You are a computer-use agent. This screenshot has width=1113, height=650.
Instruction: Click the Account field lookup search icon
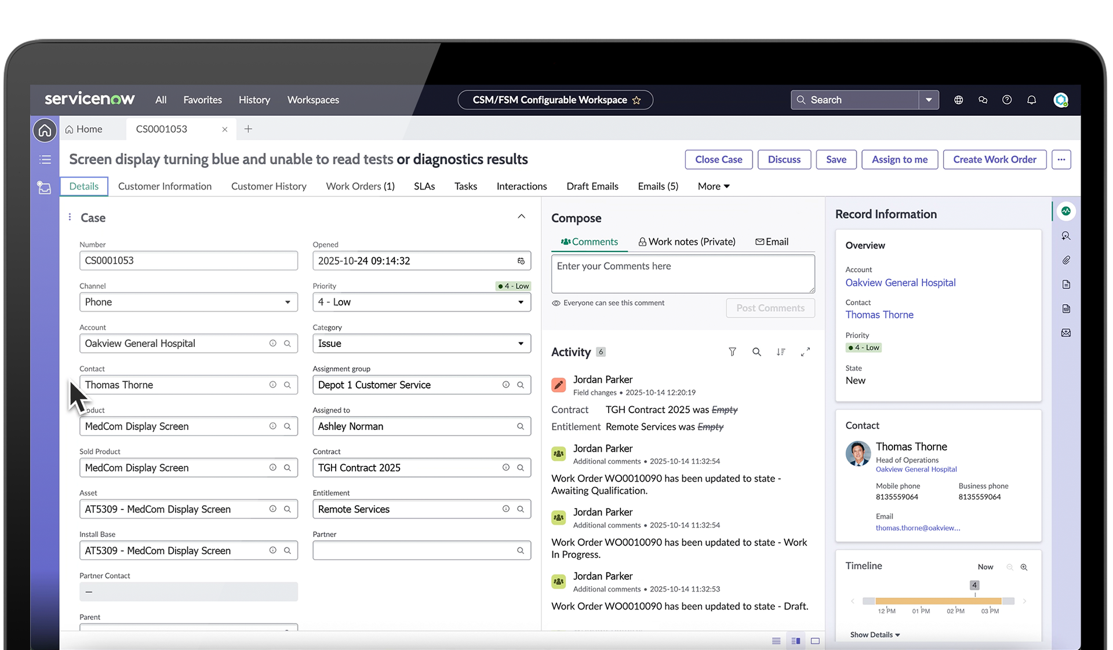(x=287, y=344)
